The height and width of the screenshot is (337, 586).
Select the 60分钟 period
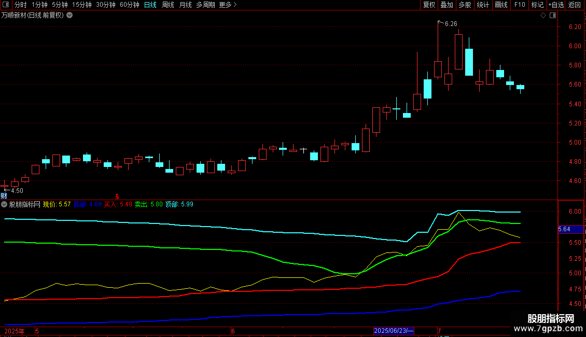[x=129, y=5]
